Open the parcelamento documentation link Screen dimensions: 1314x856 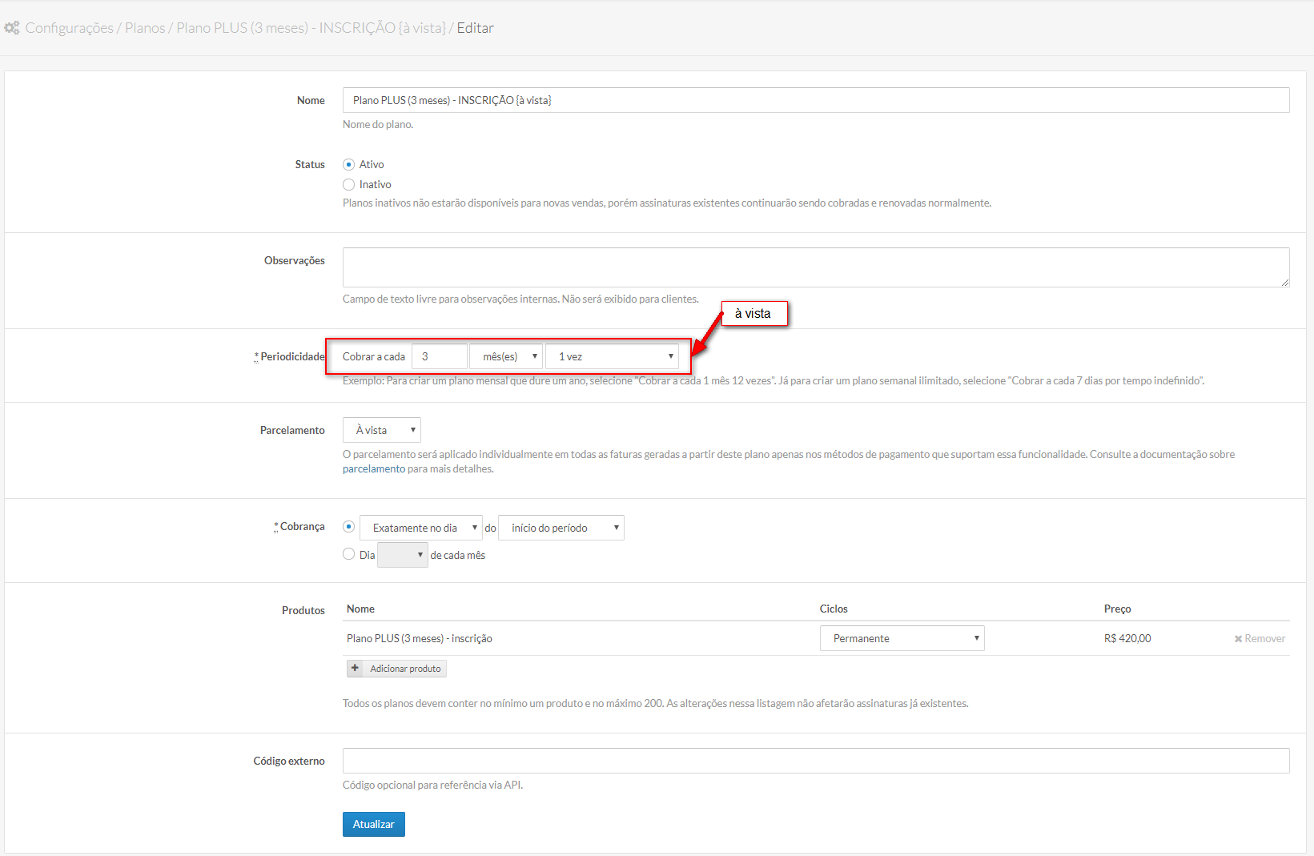pyautogui.click(x=374, y=469)
